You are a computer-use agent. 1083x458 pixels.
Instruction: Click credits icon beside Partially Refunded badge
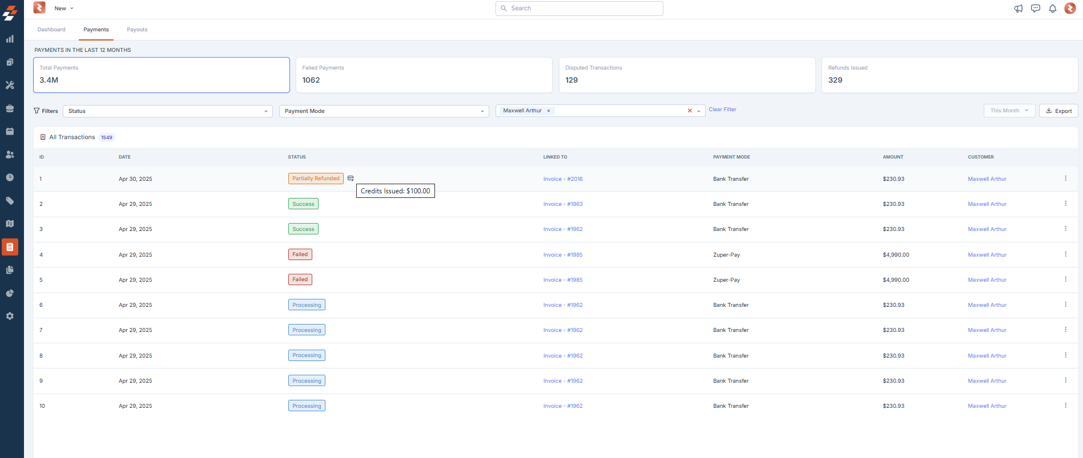[x=351, y=179]
